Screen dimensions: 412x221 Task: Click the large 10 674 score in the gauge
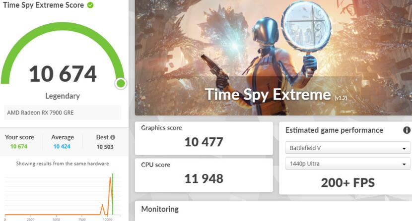(x=63, y=74)
